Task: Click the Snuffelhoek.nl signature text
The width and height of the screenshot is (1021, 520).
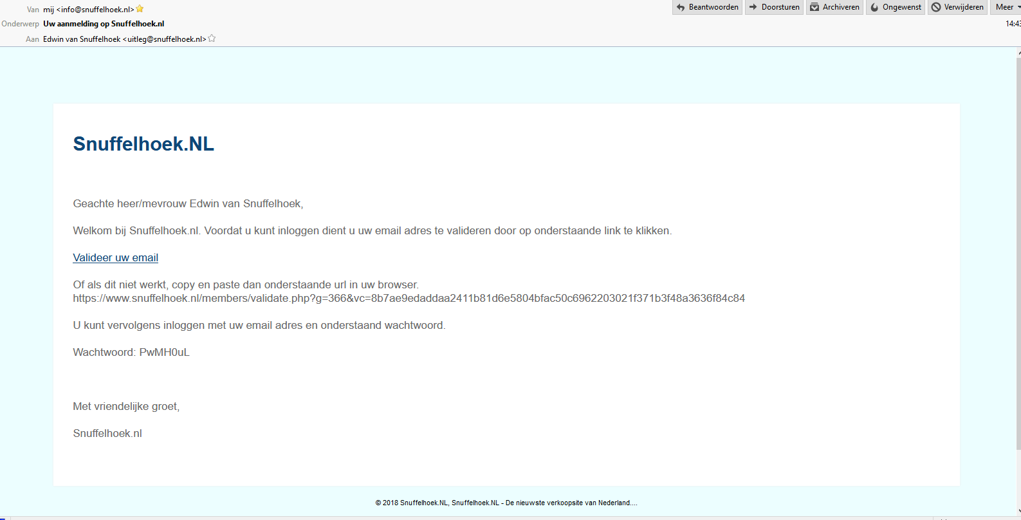Action: pos(107,434)
